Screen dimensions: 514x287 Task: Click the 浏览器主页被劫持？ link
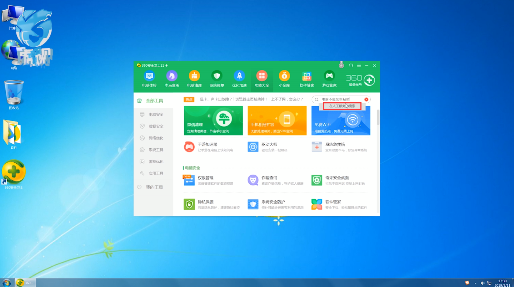(x=251, y=99)
